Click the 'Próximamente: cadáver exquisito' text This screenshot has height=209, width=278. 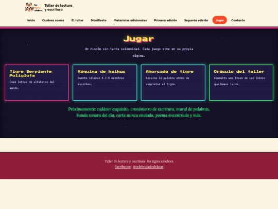[139, 112]
